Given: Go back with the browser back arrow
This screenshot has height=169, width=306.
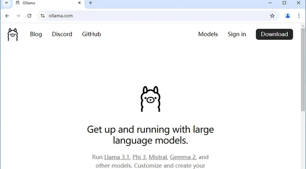Looking at the screenshot, I should coord(7,16).
